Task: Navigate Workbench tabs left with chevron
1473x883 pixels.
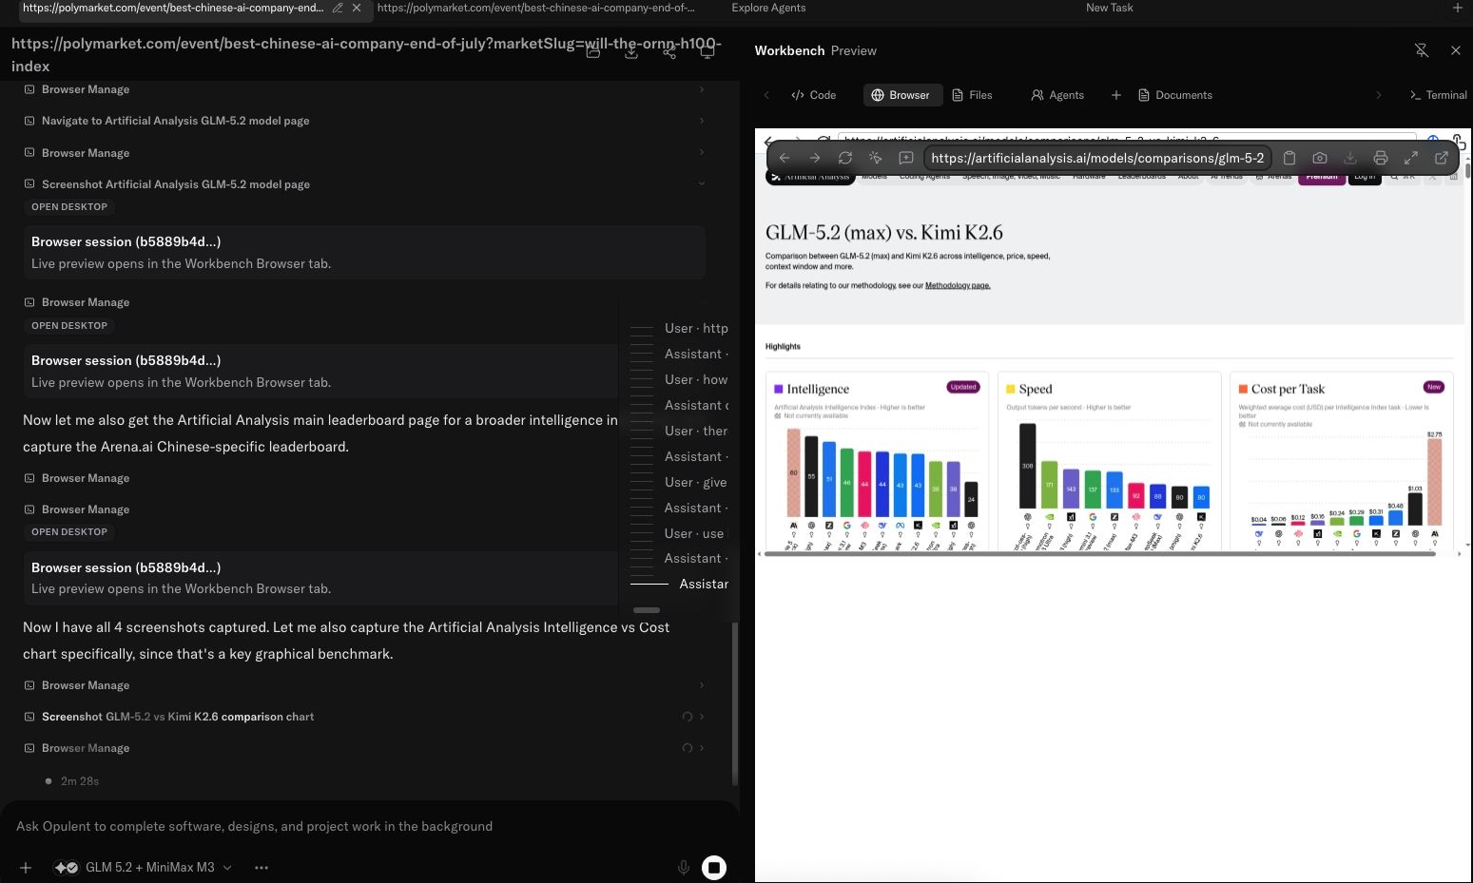Action: click(766, 95)
